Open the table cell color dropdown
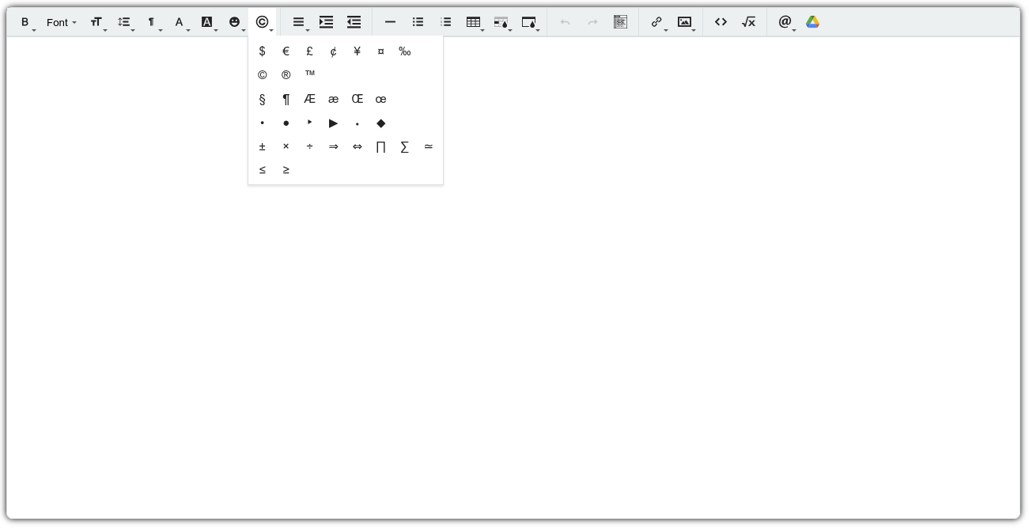The image size is (1029, 530). [x=501, y=22]
